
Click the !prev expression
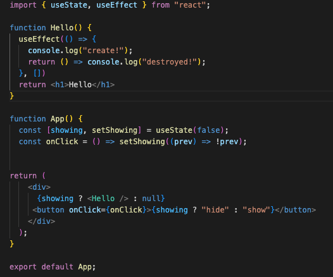(227, 142)
